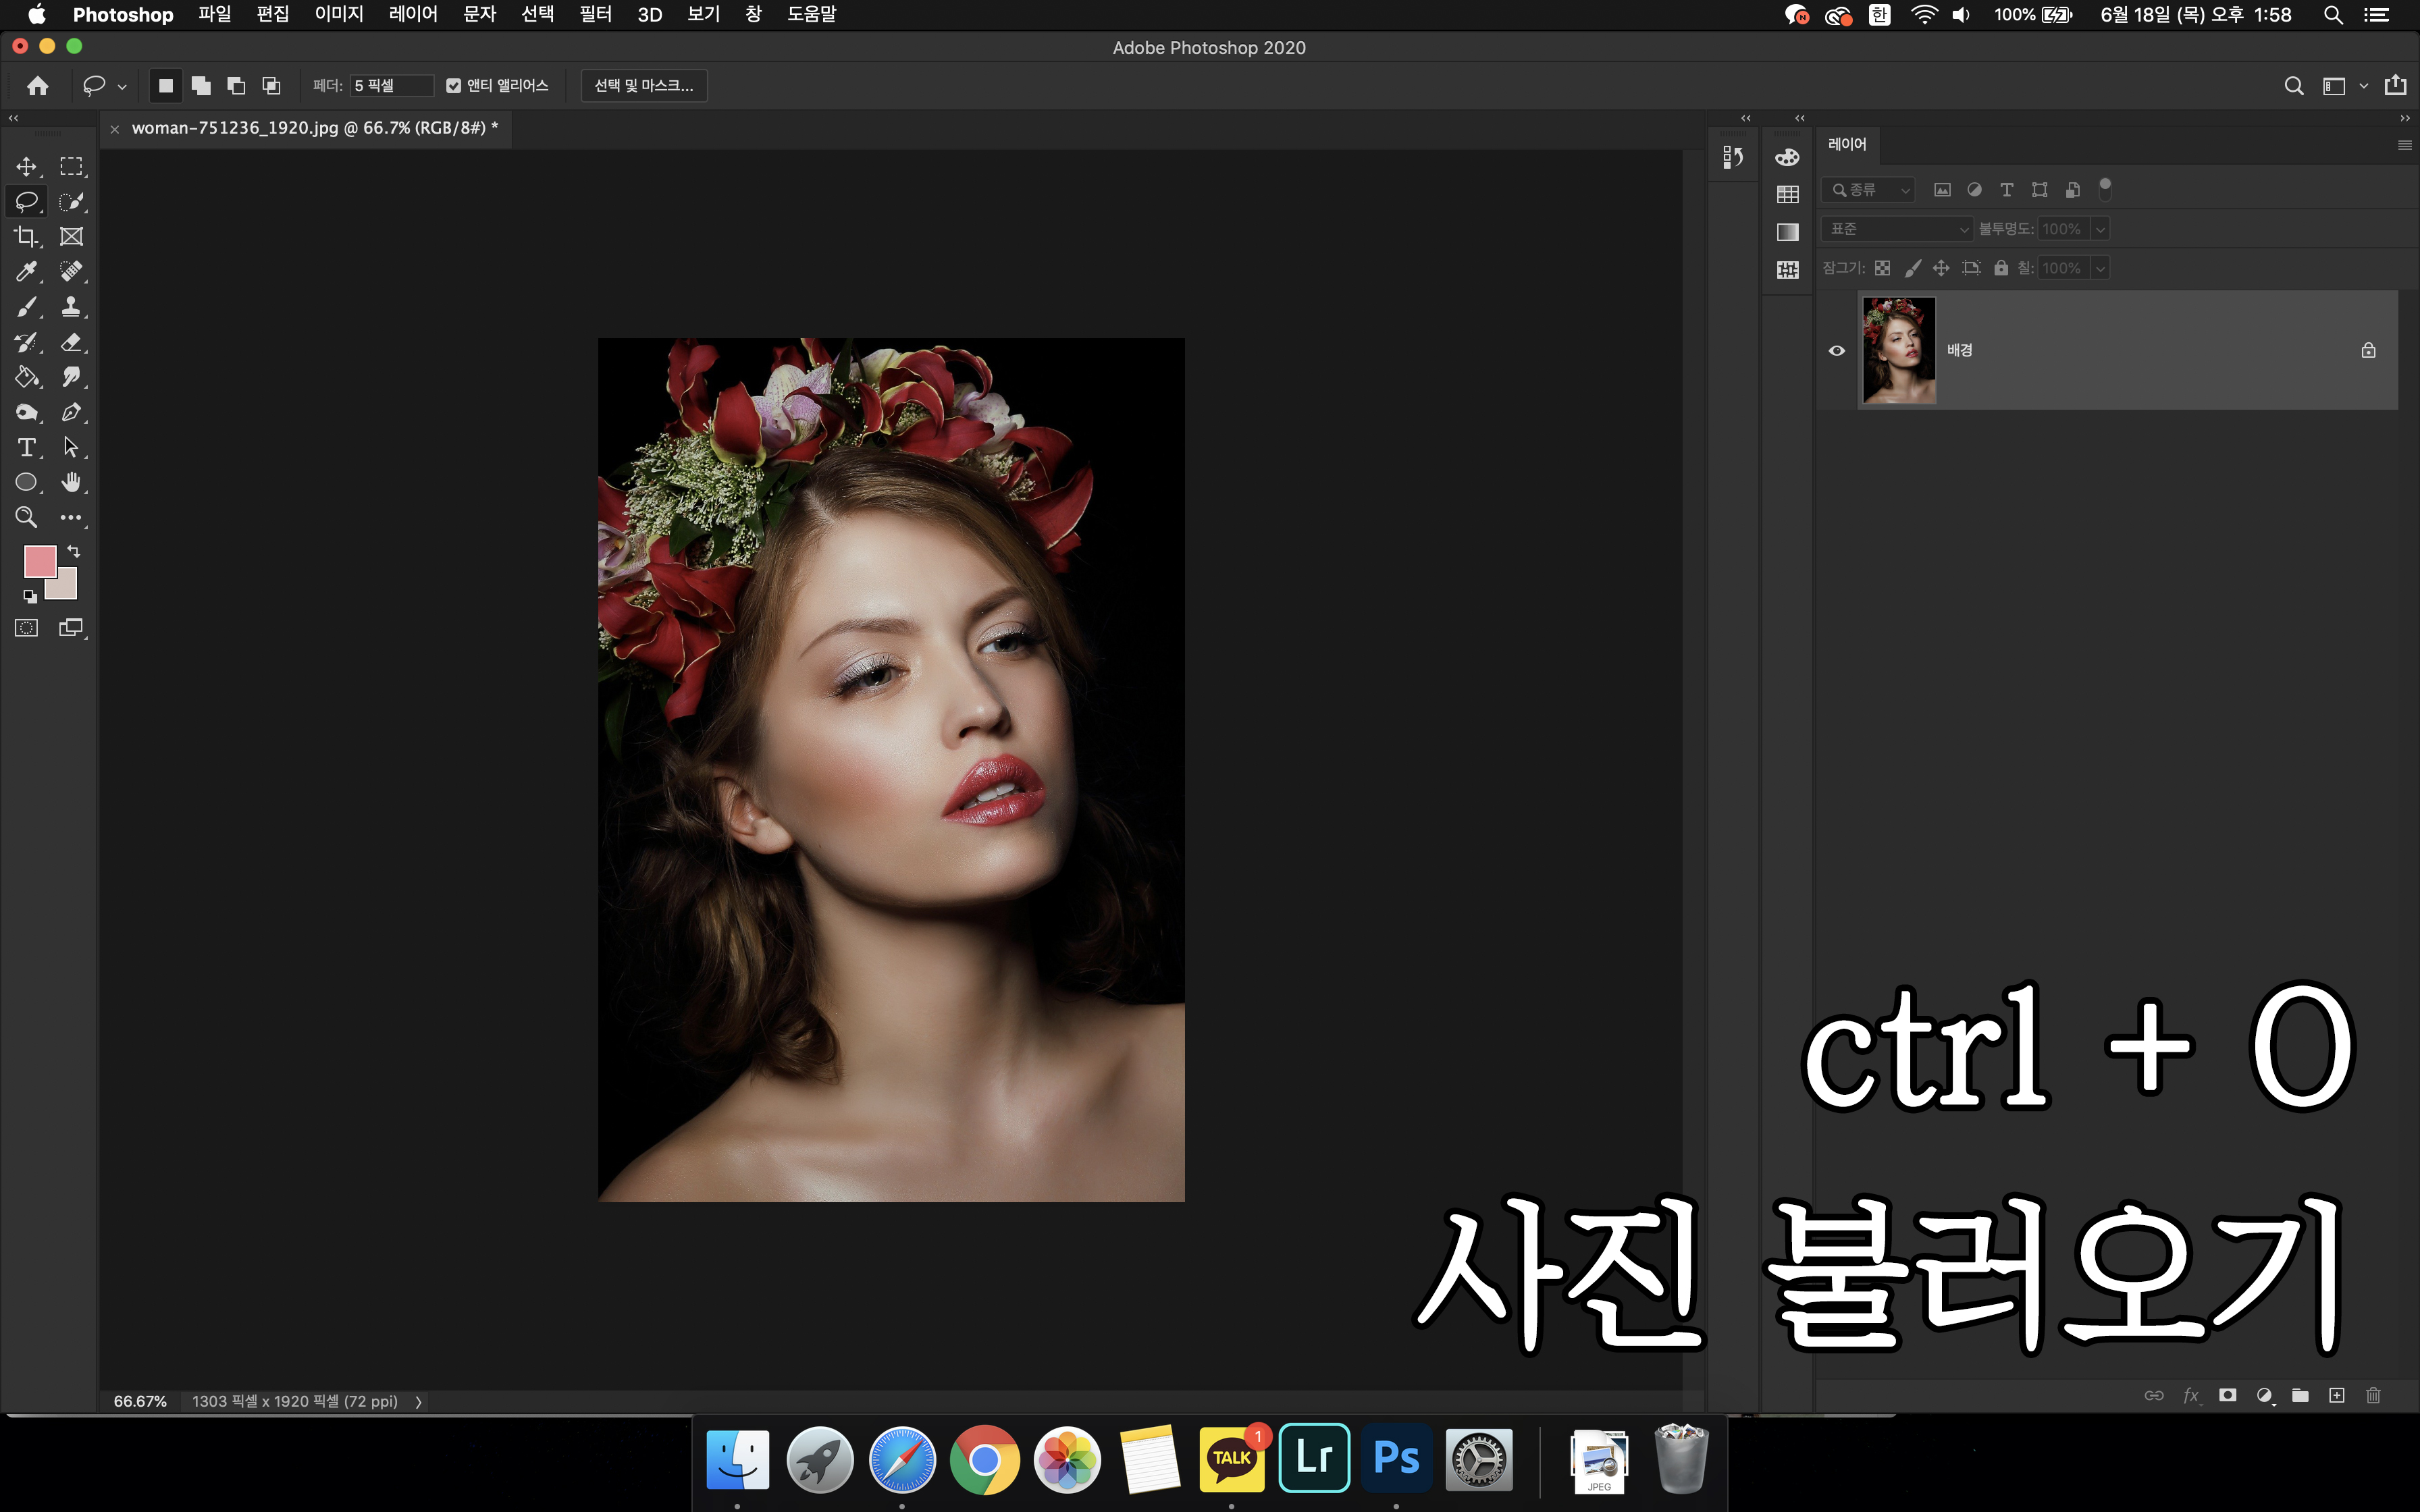Select the Zoom tool in toolbar
Viewport: 2420px width, 1512px height.
(x=26, y=517)
